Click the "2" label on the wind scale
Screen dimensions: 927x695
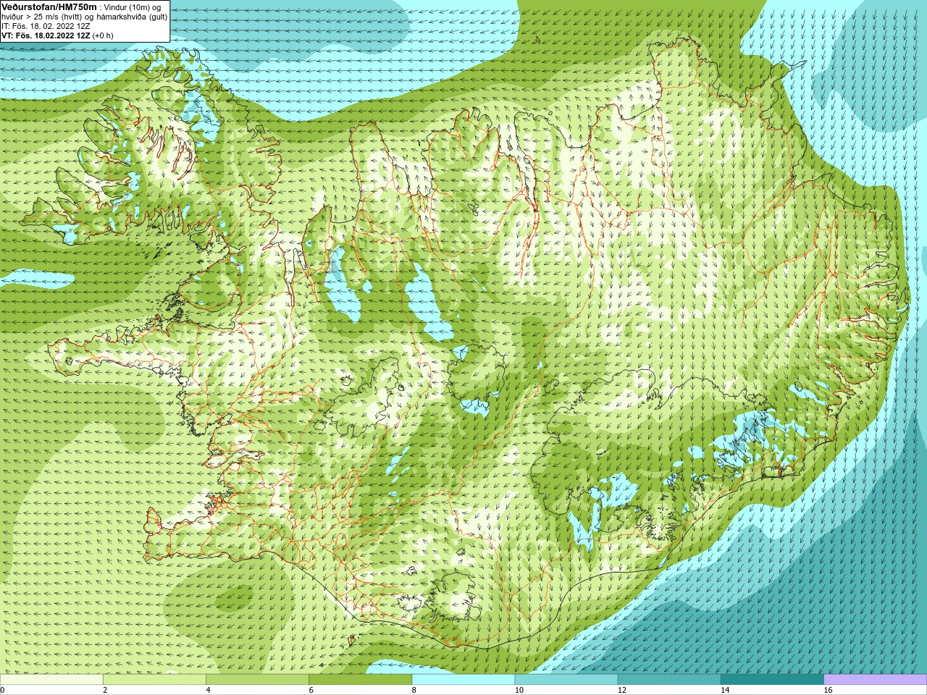pos(105,690)
